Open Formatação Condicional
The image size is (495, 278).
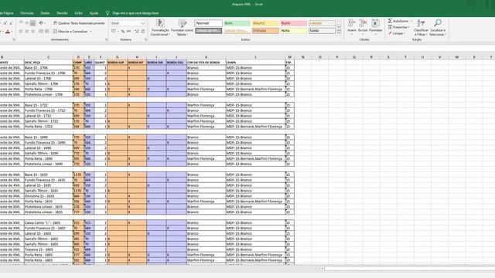point(160,28)
